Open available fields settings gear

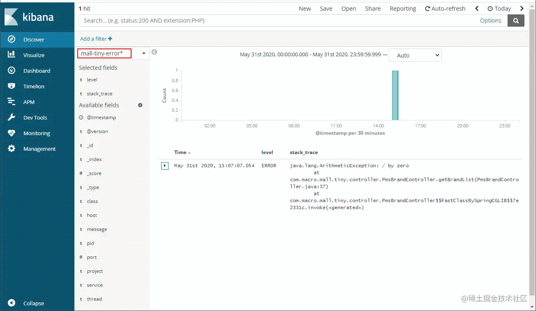(140, 105)
